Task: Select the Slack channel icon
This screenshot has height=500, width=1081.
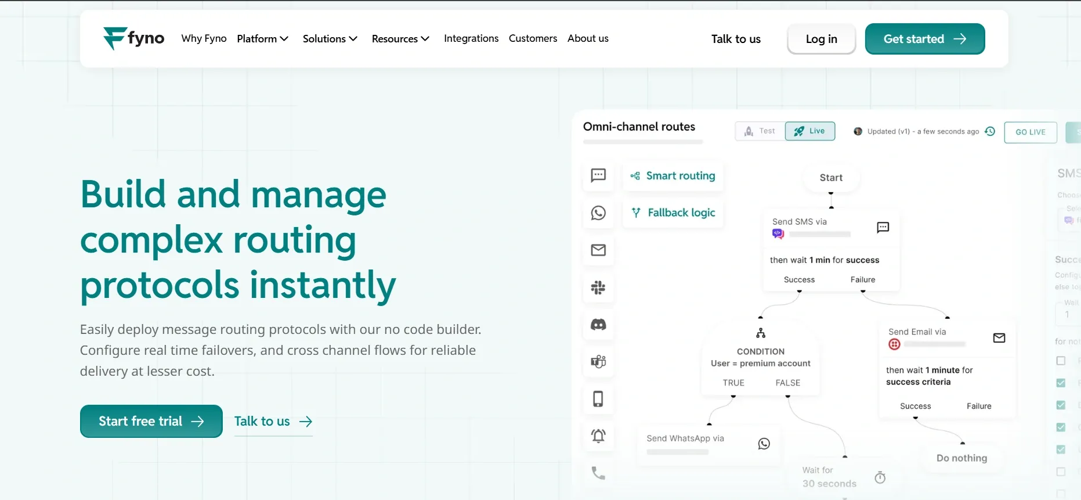Action: 598,287
